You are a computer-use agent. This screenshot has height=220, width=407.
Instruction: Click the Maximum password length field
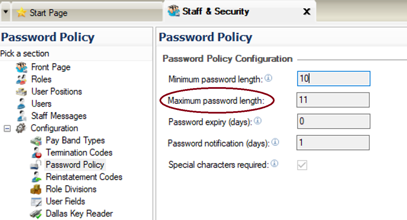333,100
